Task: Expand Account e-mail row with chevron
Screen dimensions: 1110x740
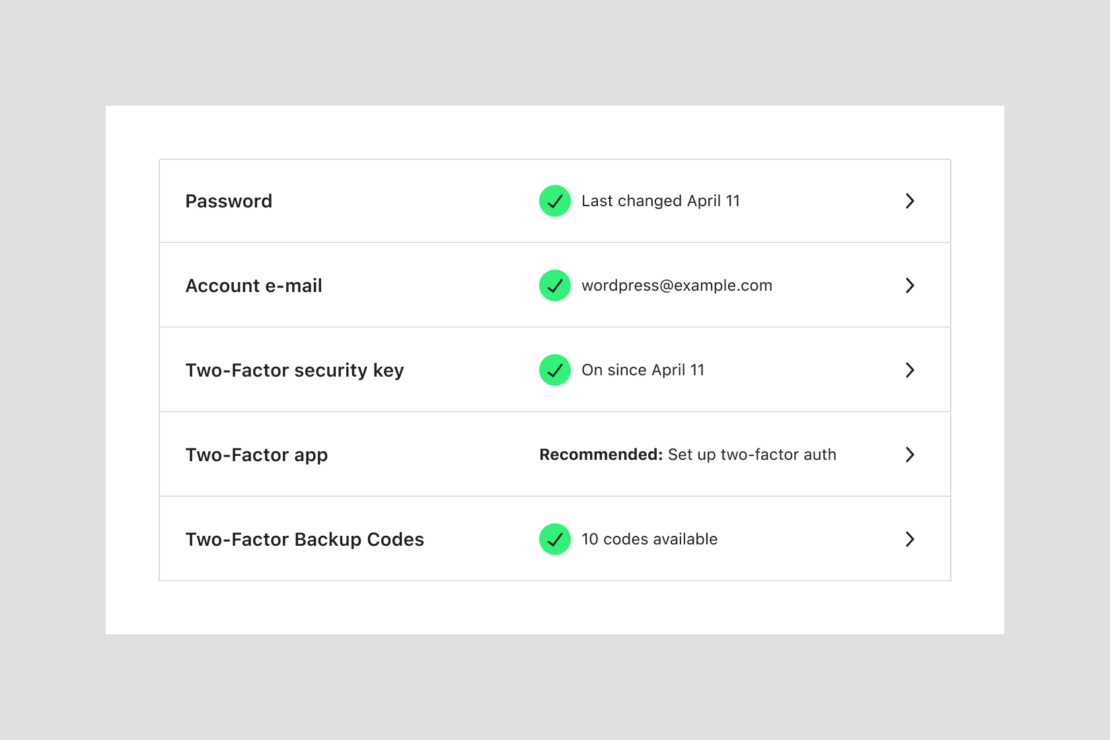Action: tap(910, 285)
